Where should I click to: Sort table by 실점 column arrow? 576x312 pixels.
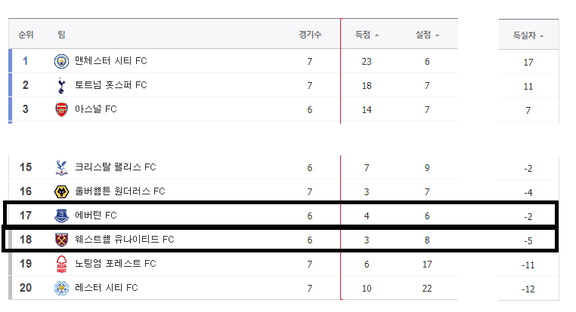[x=437, y=35]
